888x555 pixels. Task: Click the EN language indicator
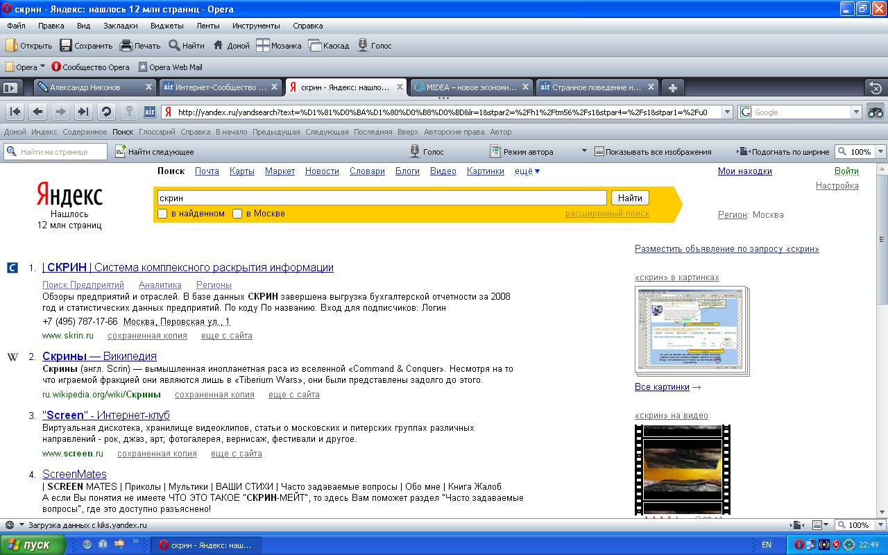click(767, 545)
